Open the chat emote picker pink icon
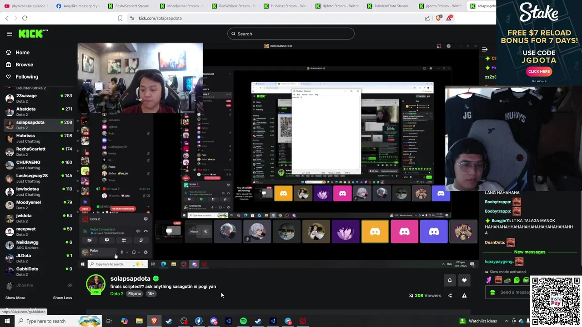The image size is (582, 327). (x=489, y=280)
